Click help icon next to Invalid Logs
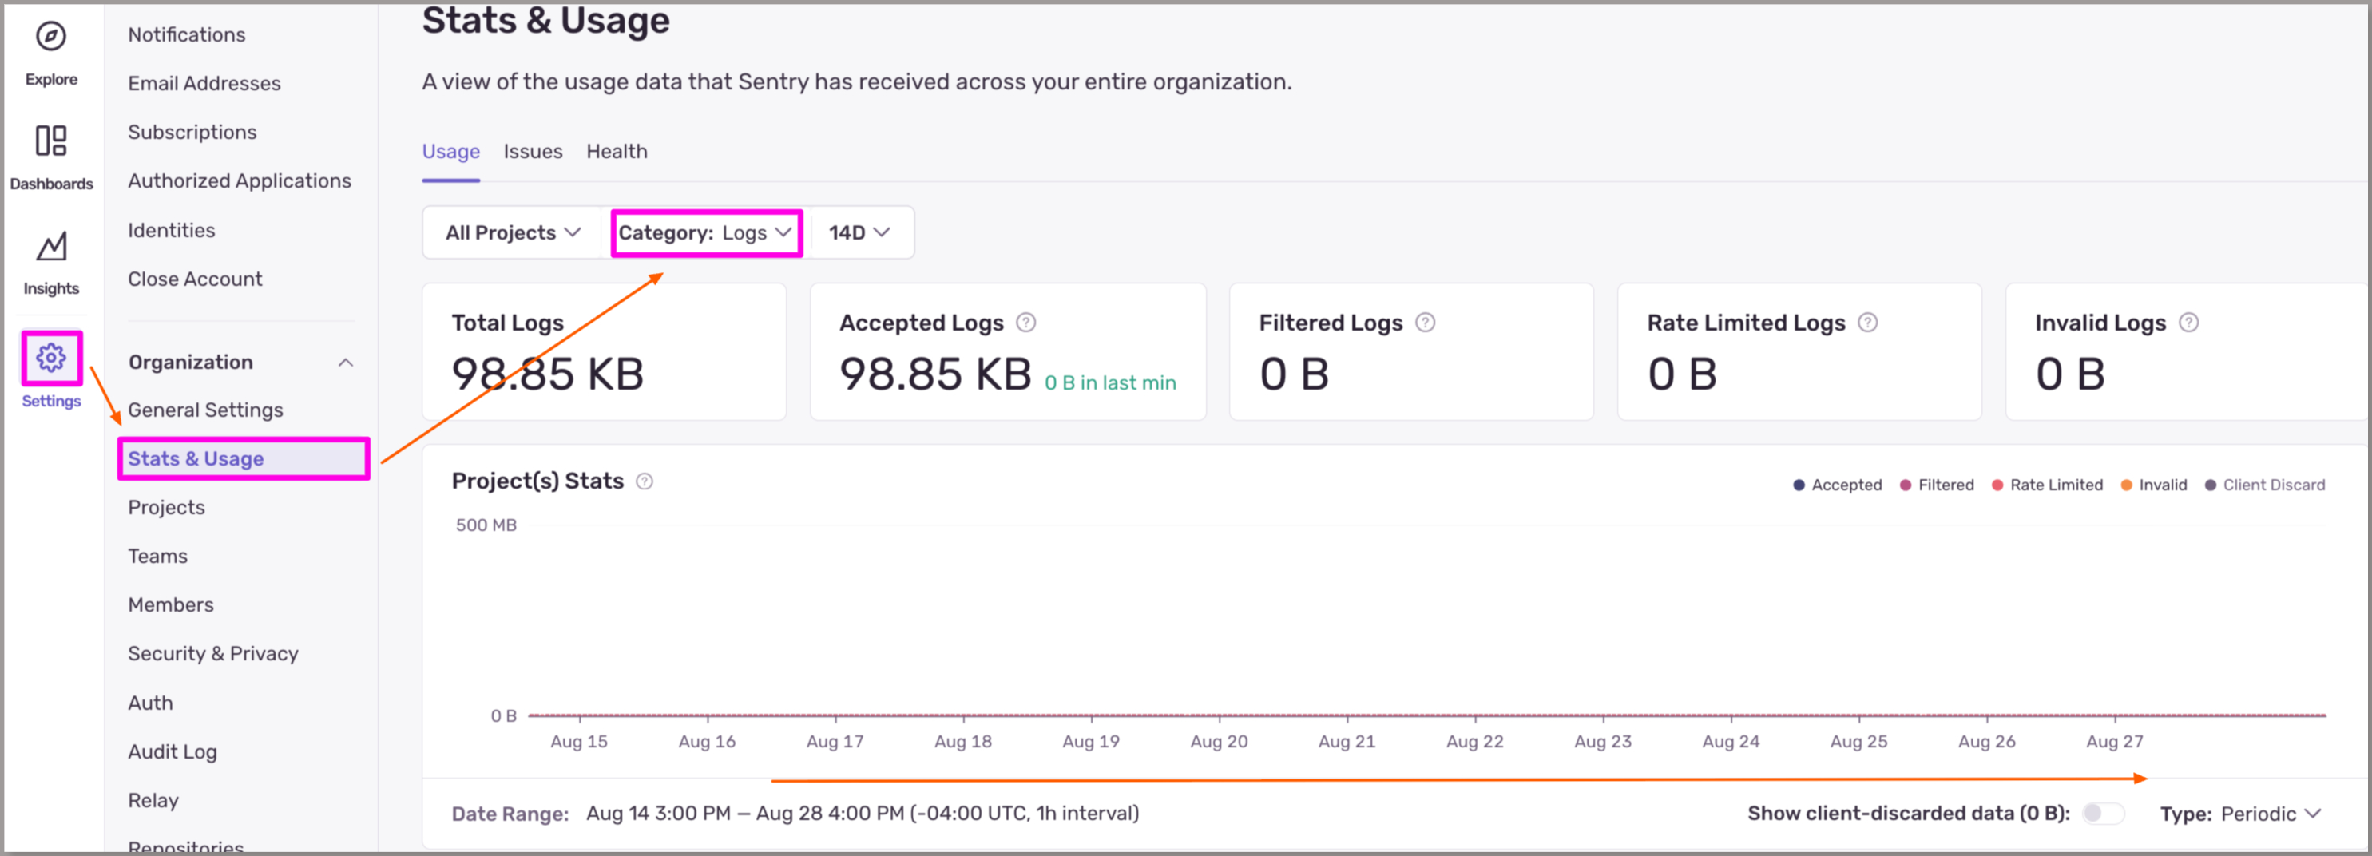Screen dimensions: 2372x856 (2189, 322)
